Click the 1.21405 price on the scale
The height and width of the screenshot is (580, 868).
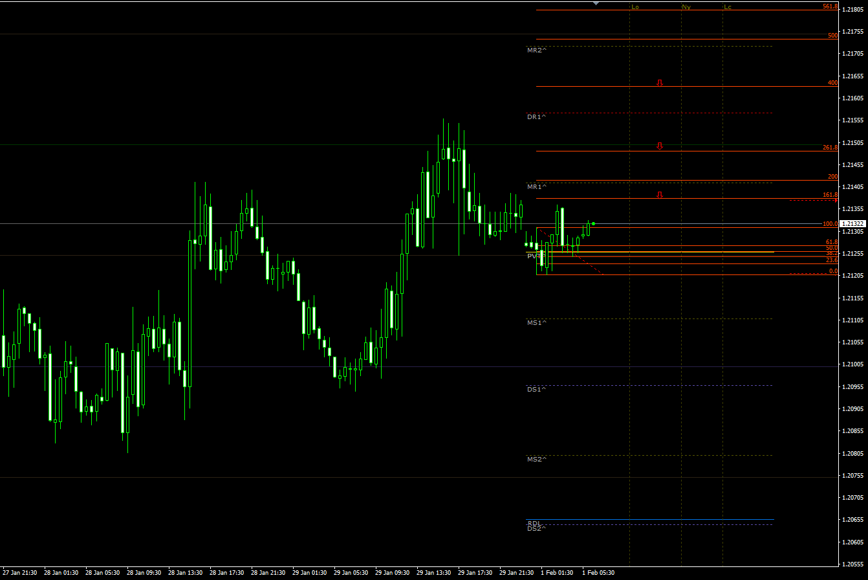pyautogui.click(x=853, y=187)
